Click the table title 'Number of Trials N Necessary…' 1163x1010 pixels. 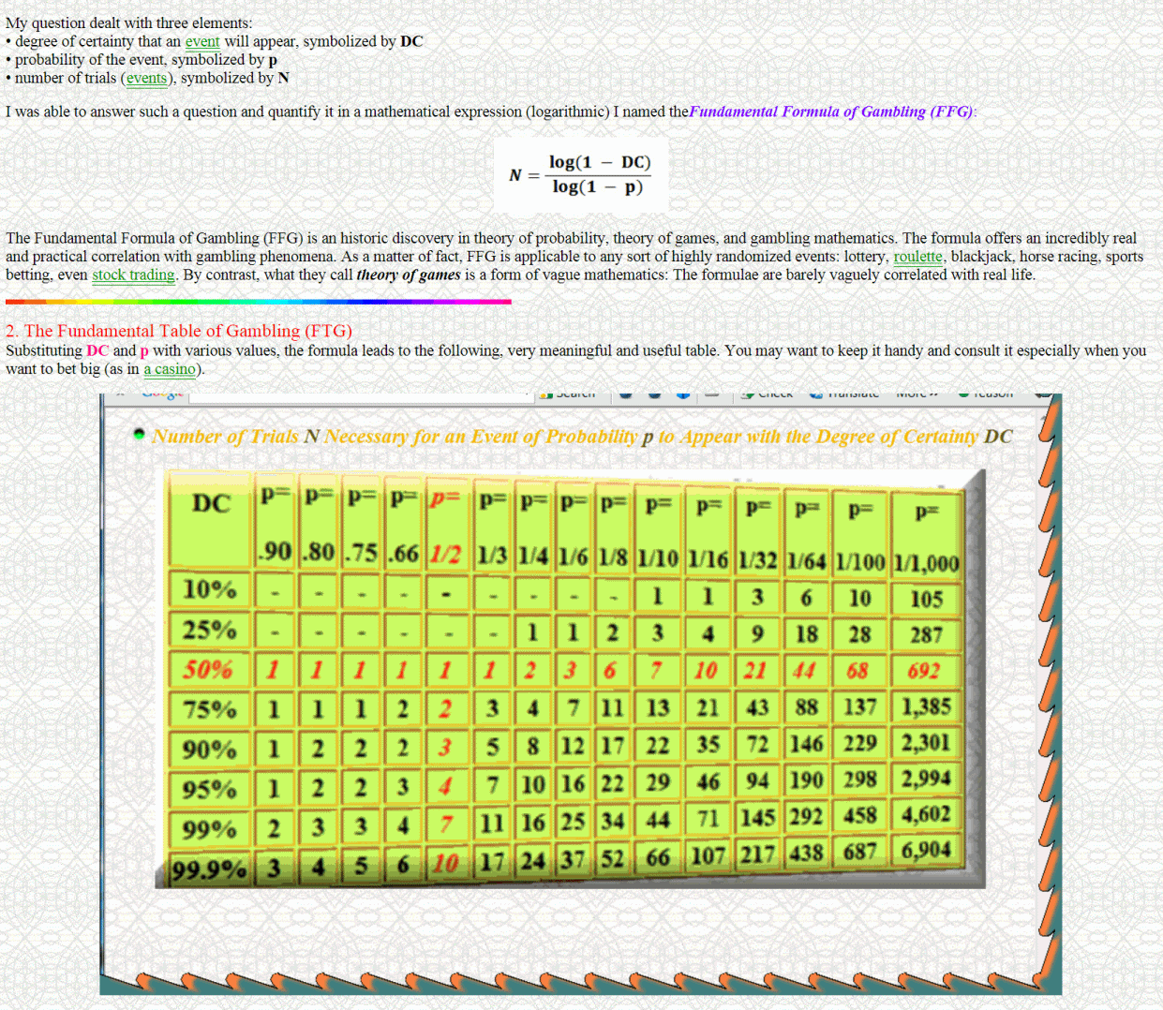coord(582,437)
